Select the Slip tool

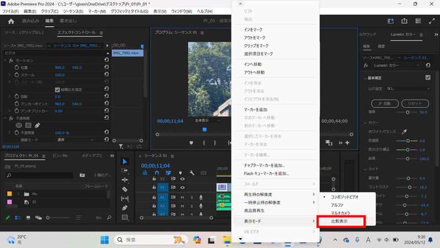pyautogui.click(x=125, y=198)
